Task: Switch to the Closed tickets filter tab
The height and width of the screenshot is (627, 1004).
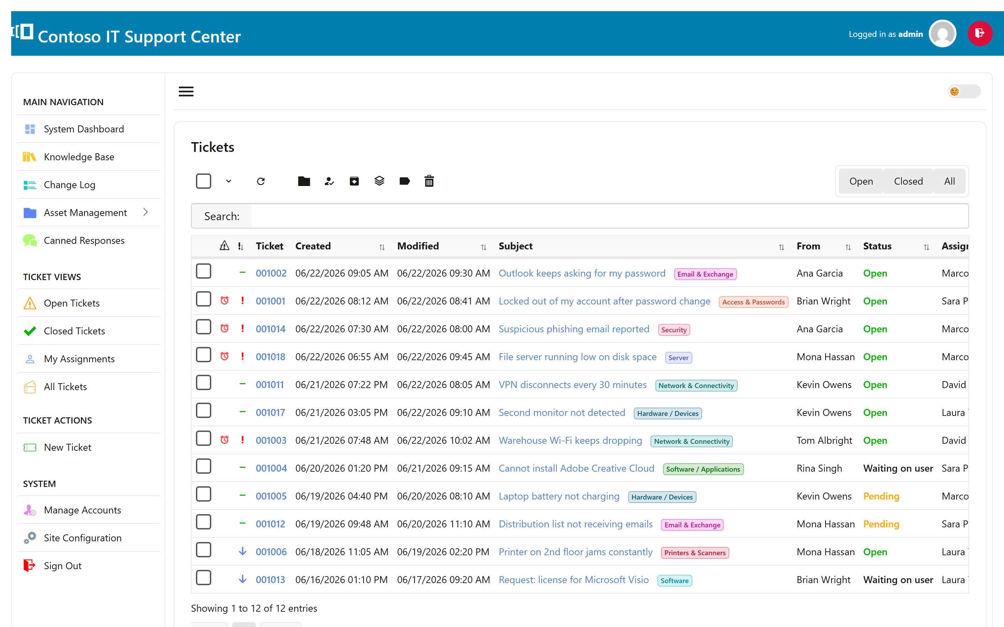Action: point(908,181)
